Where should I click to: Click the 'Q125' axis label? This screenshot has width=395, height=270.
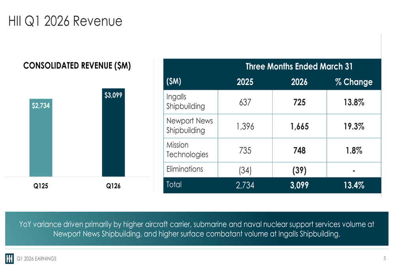pyautogui.click(x=41, y=186)
